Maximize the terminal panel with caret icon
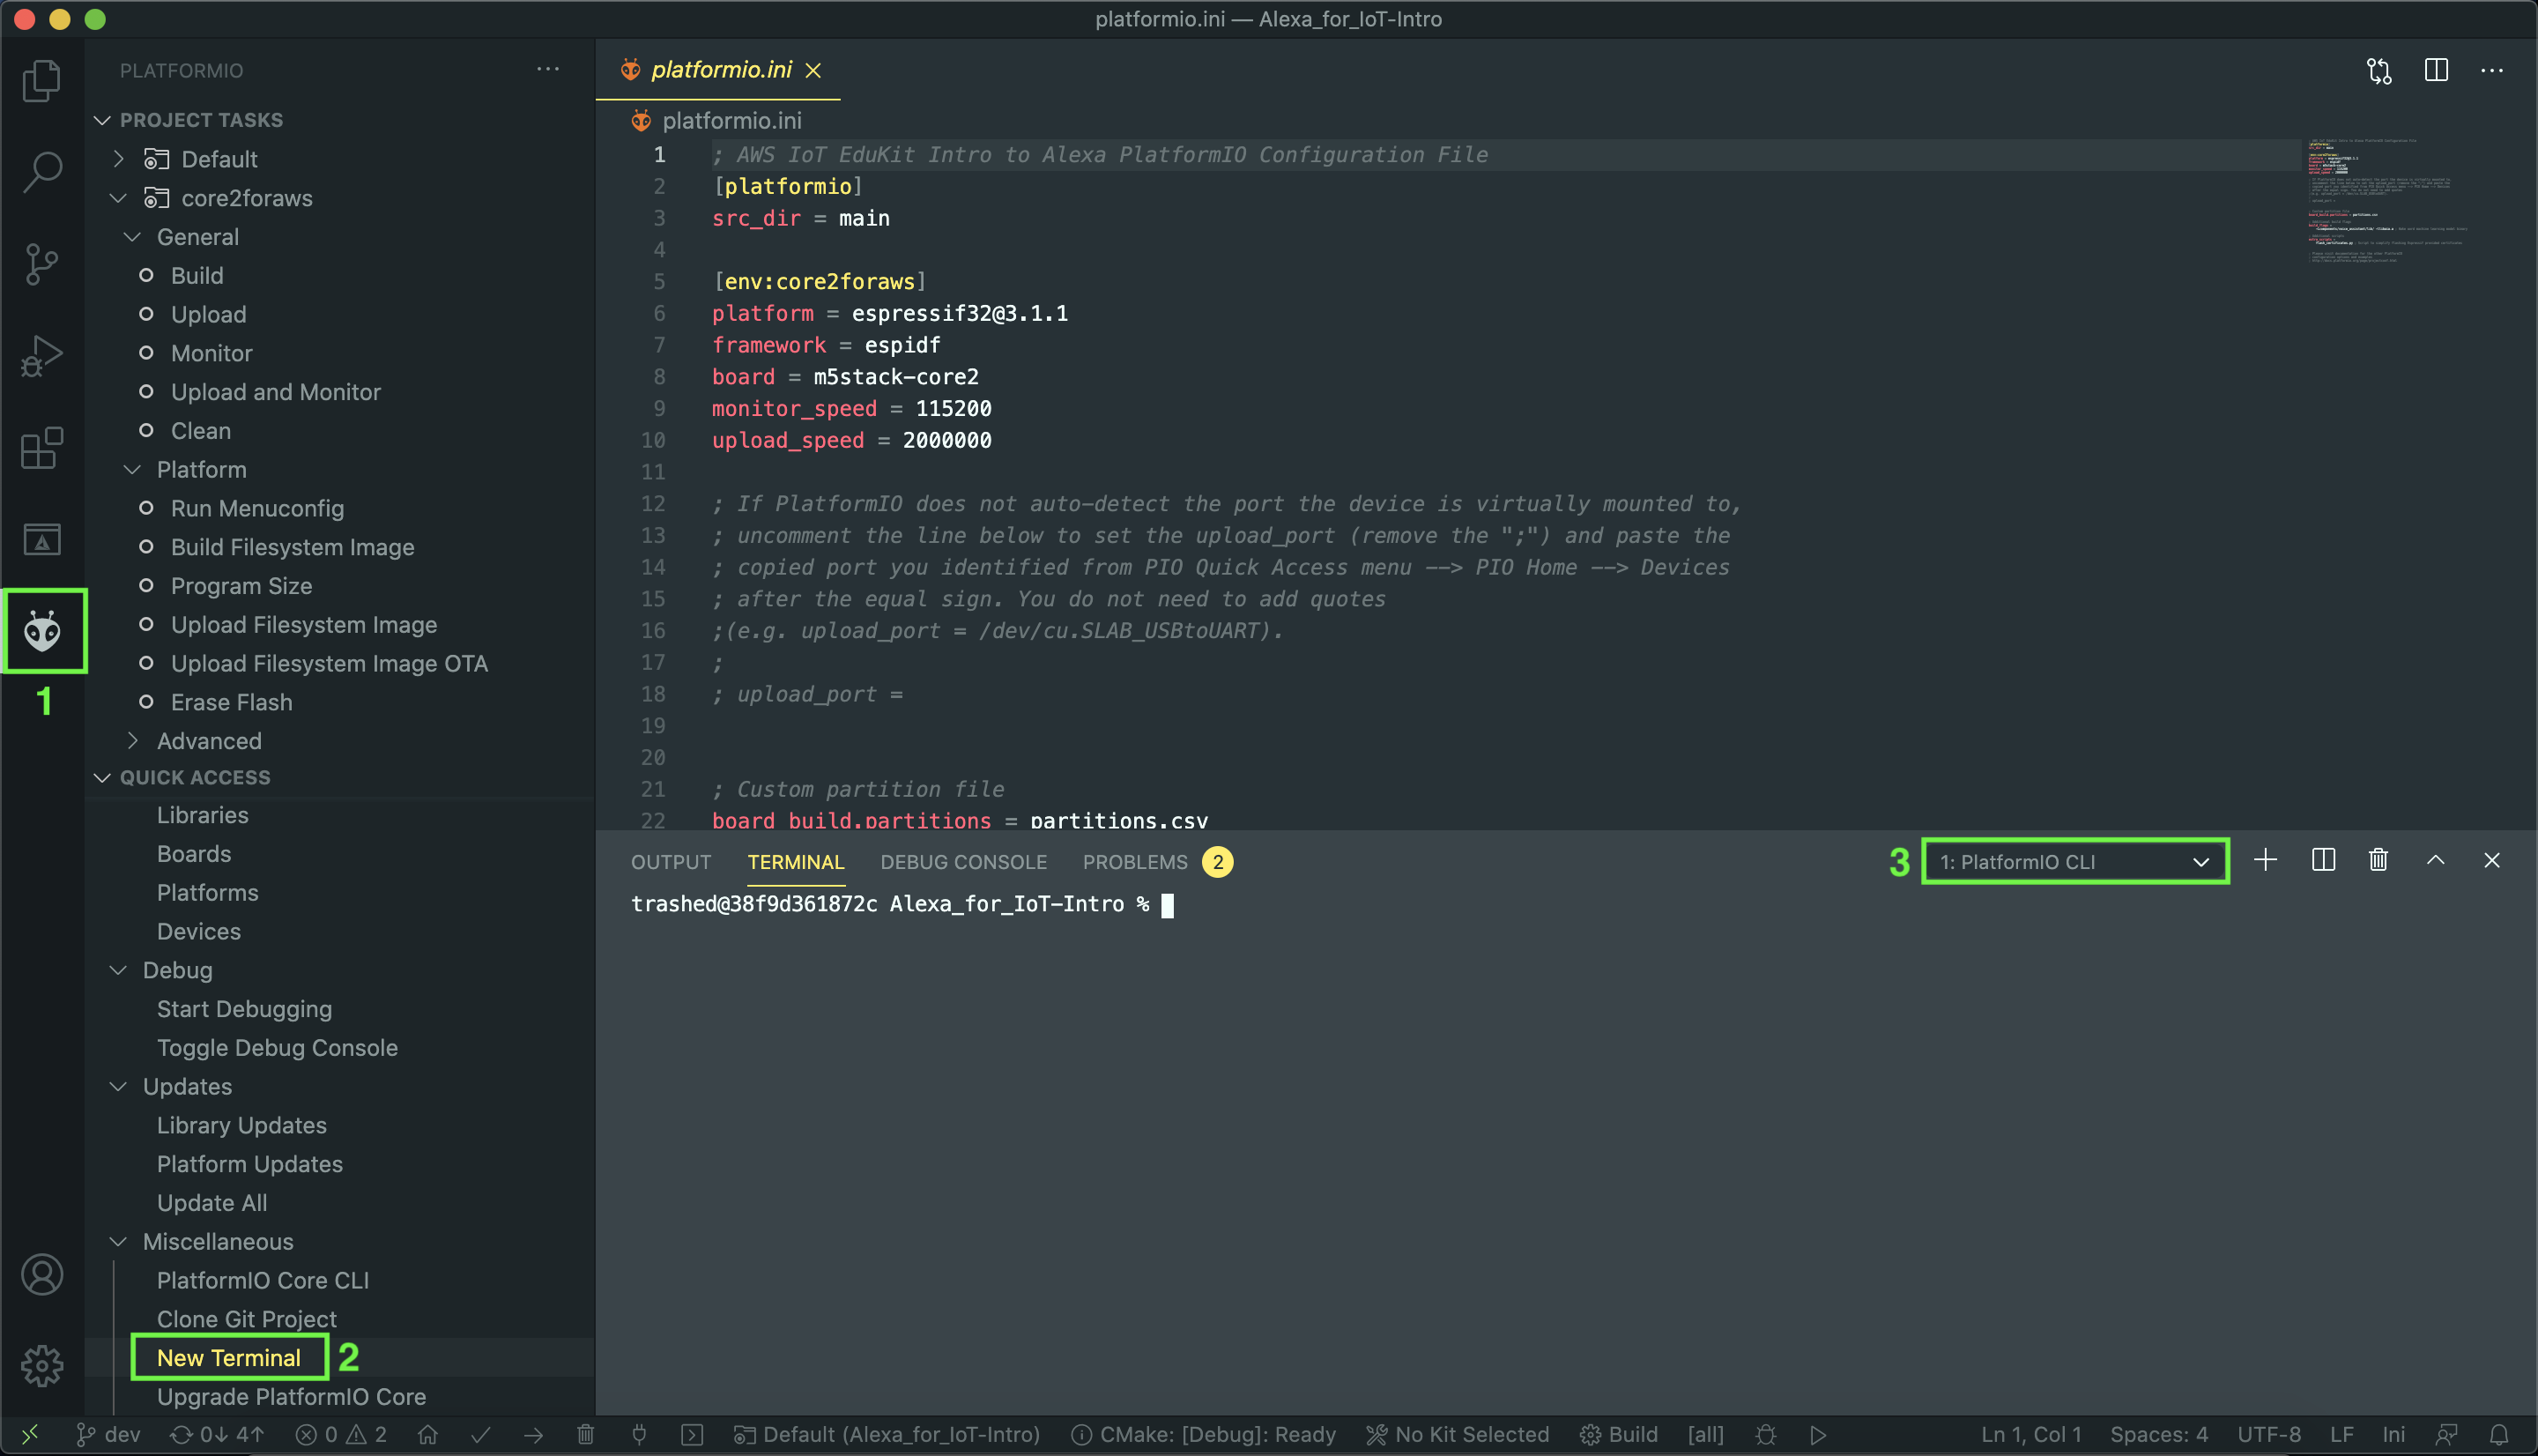The image size is (2538, 1456). (x=2435, y=860)
